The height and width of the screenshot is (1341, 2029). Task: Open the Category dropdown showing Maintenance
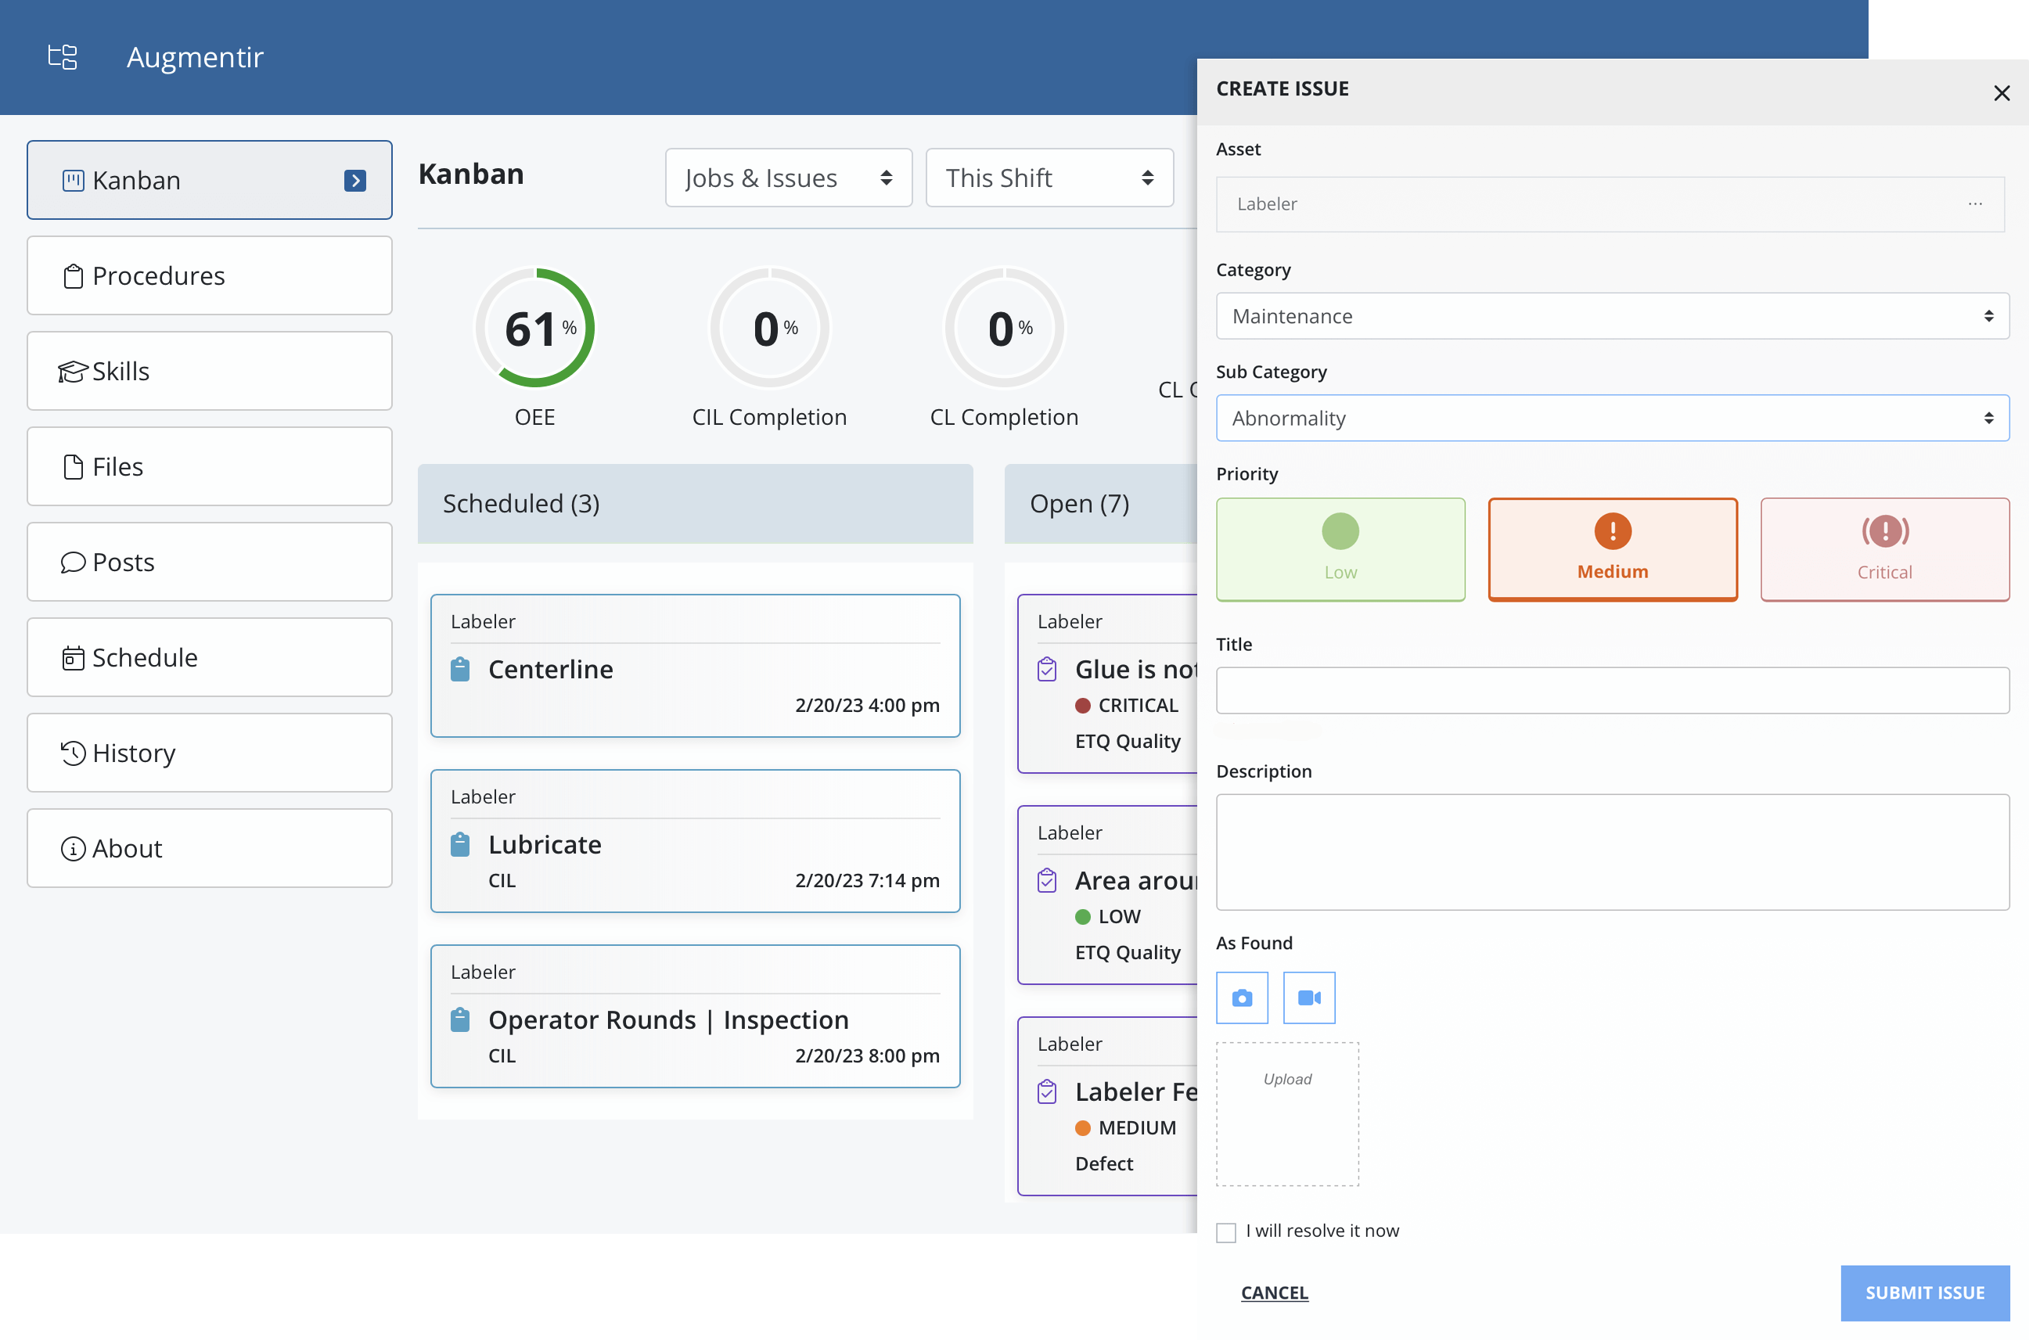click(x=1612, y=315)
